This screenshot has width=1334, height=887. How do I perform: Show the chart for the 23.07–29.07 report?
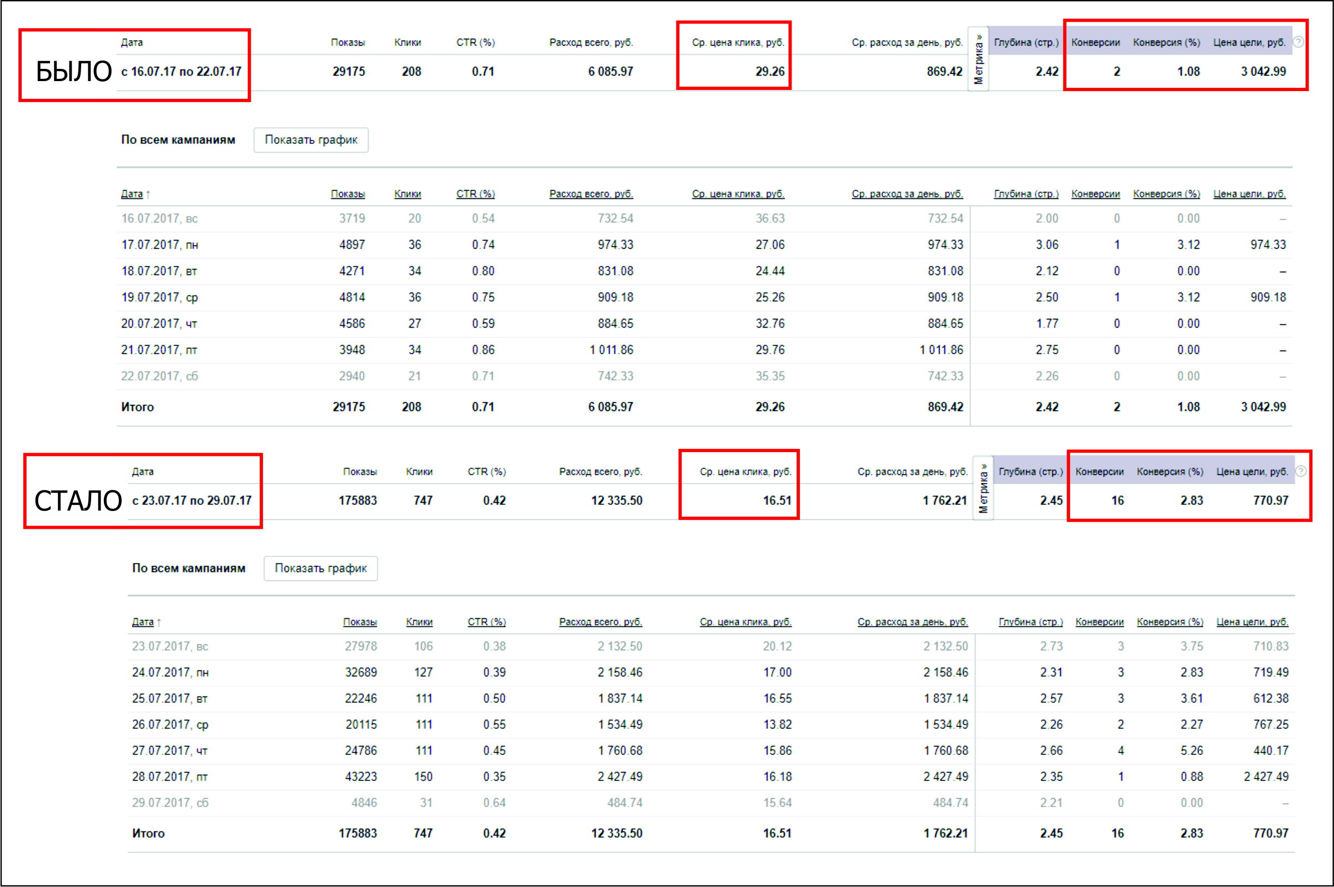[x=320, y=568]
